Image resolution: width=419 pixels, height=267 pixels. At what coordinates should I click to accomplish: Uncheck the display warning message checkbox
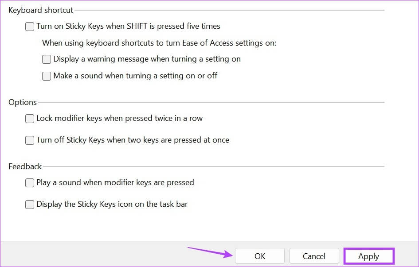pyautogui.click(x=47, y=59)
